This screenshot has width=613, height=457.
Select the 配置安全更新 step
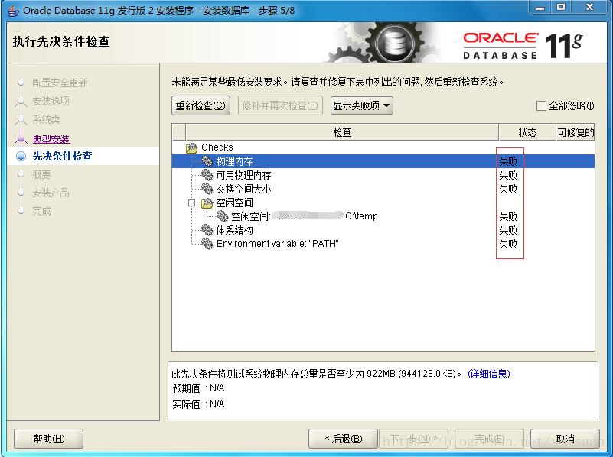60,83
